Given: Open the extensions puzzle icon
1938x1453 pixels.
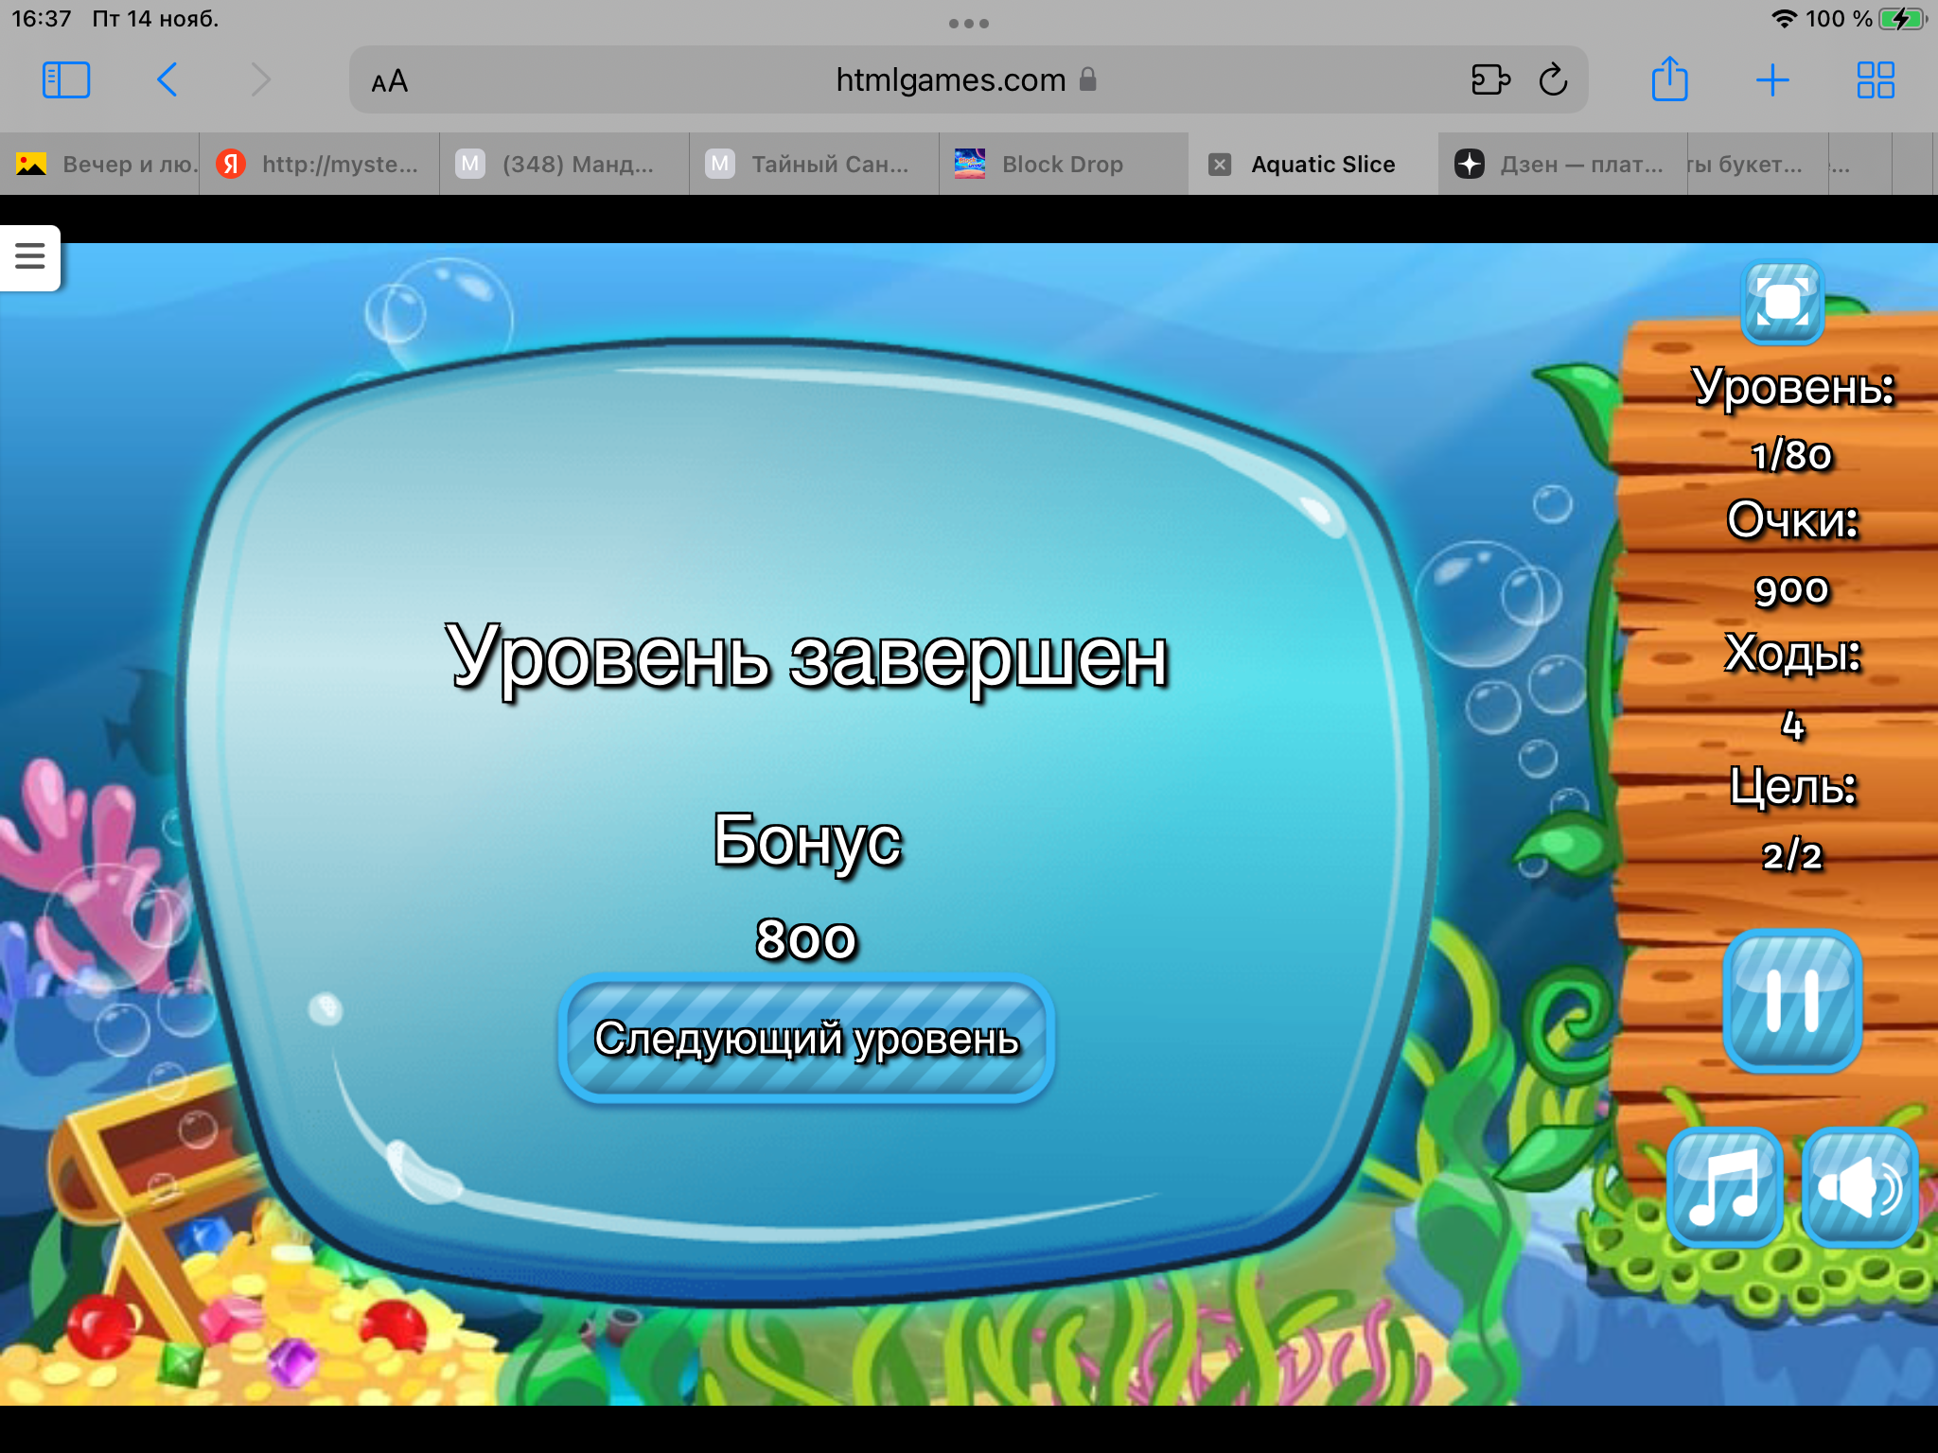Looking at the screenshot, I should coord(1490,80).
